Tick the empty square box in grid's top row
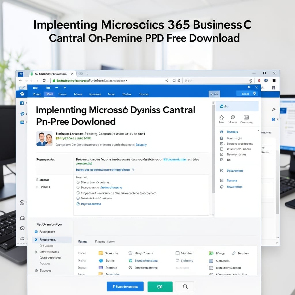Screen dimensions: 295x295 177,253
